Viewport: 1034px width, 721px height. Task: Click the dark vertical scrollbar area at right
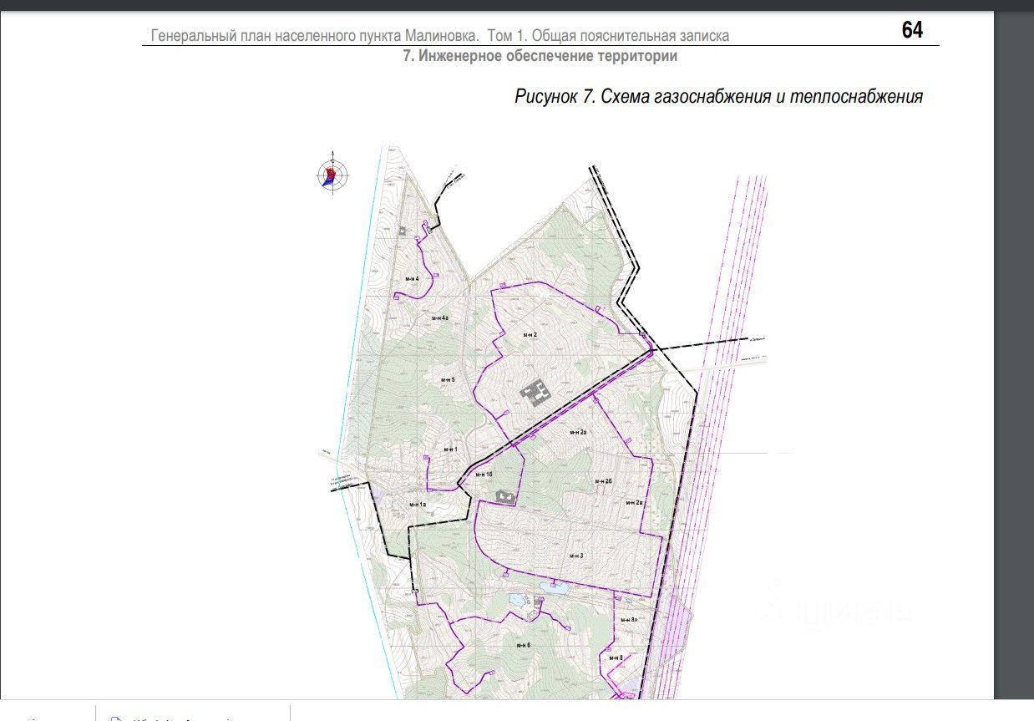[x=1014, y=334]
